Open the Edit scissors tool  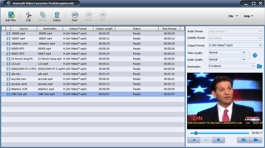pos(28,16)
